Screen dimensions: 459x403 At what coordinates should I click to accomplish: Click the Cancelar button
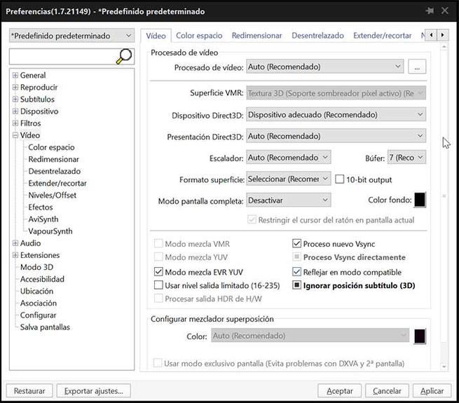[x=387, y=390]
